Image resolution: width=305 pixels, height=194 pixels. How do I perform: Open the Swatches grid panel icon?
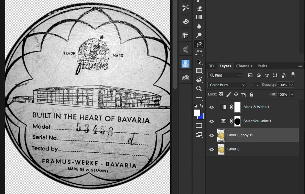[x=185, y=35]
